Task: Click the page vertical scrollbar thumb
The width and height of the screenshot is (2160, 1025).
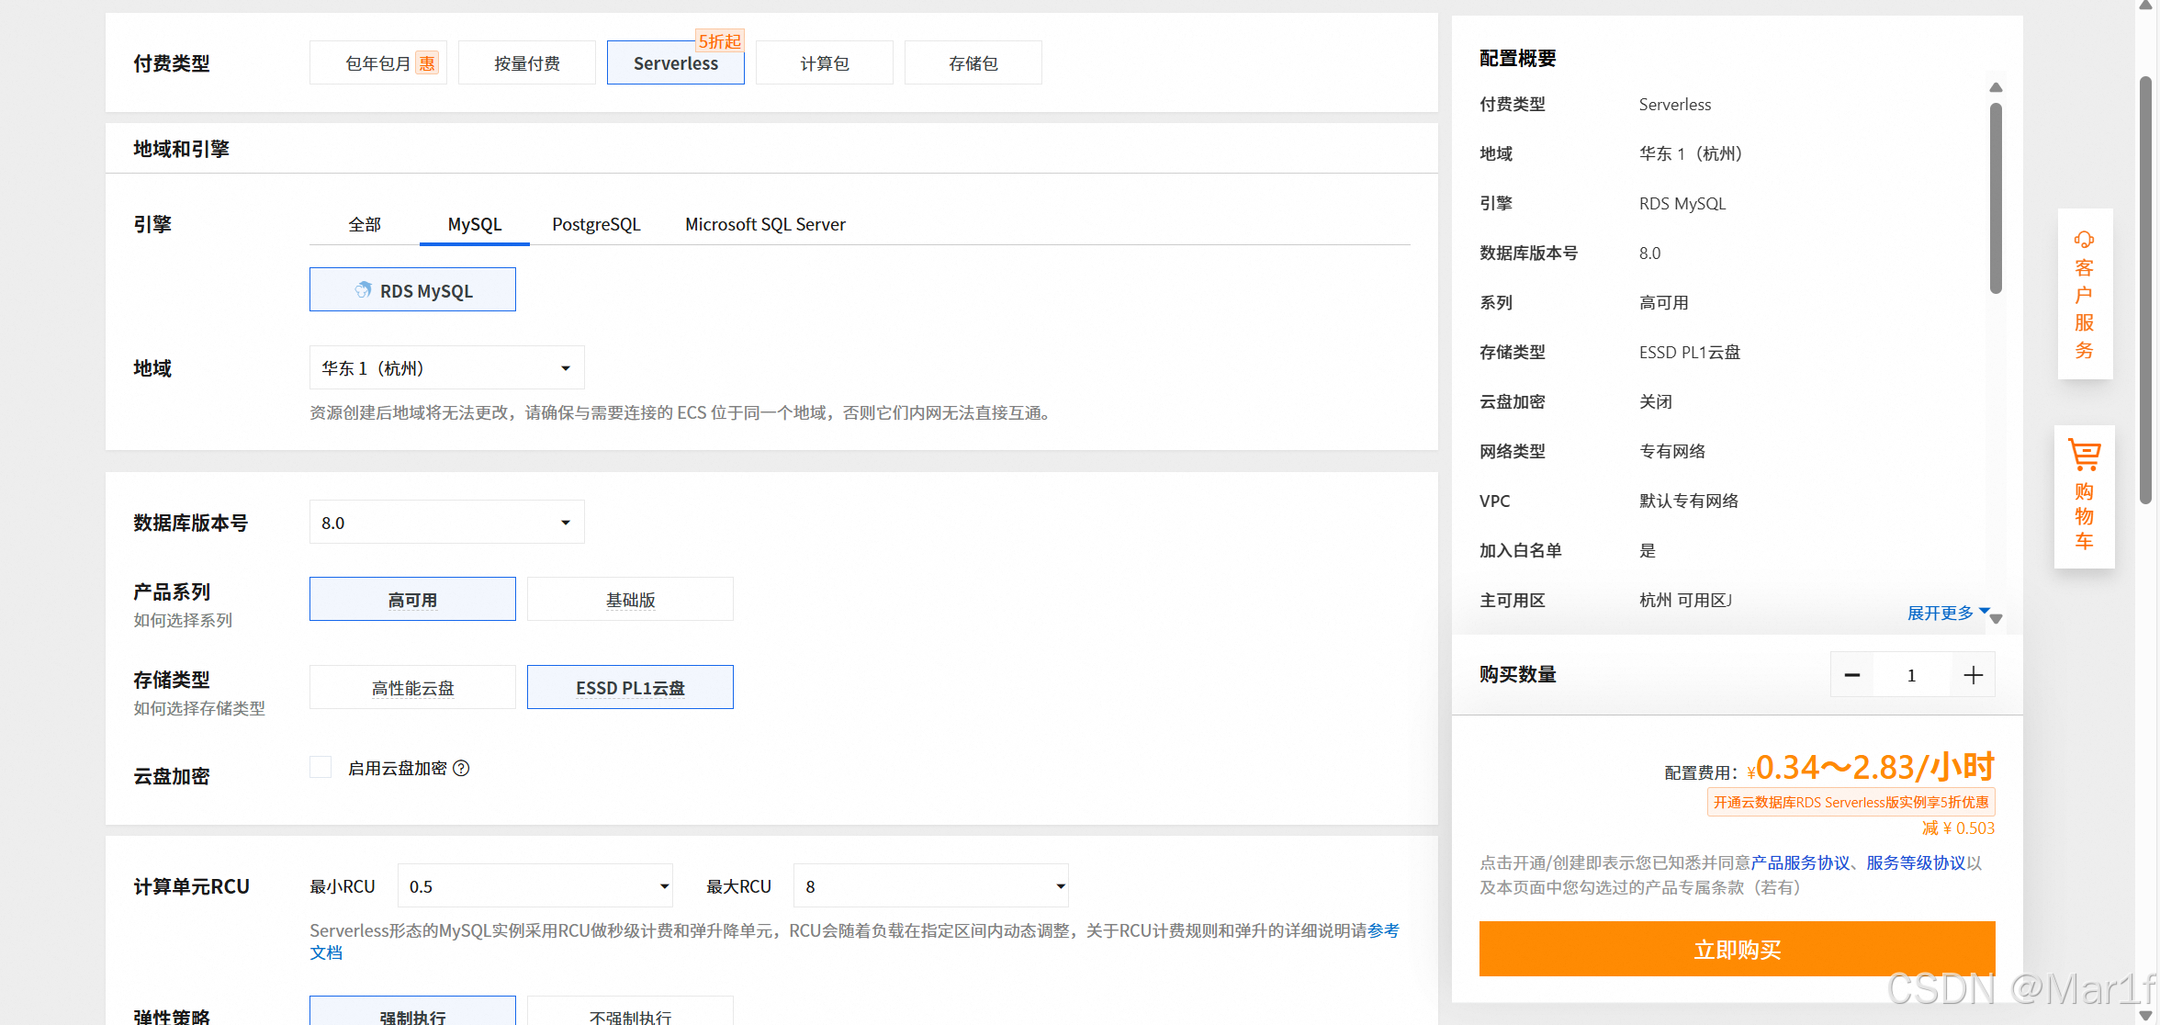Action: [x=2145, y=289]
